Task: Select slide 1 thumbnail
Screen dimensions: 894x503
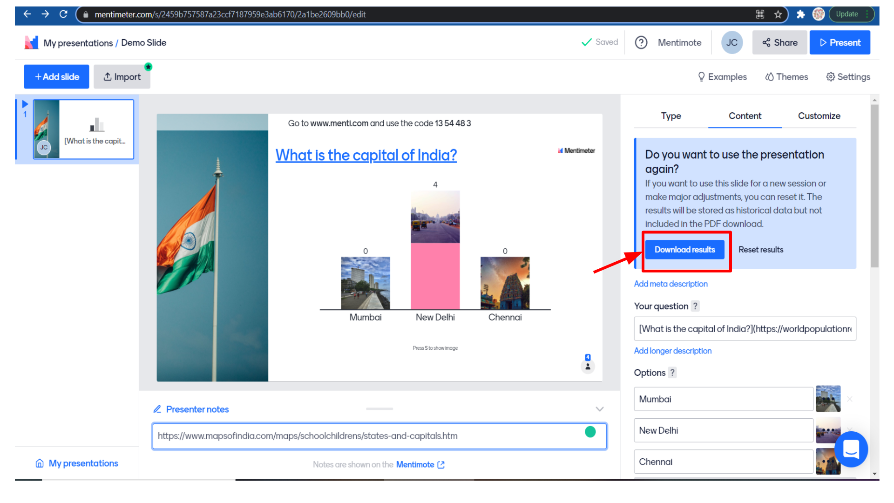Action: [x=84, y=129]
